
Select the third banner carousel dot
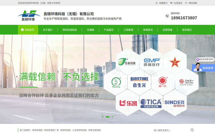tap(112, 117)
